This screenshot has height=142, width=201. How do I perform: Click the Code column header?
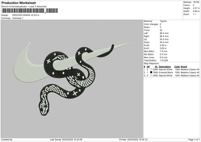(x=177, y=67)
